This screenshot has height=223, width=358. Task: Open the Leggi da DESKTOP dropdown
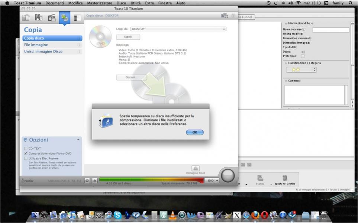pos(178,29)
